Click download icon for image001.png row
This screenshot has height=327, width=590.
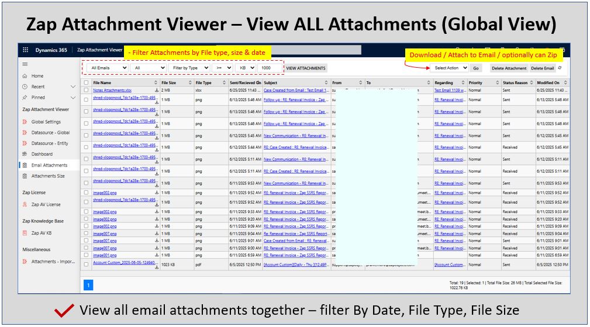tap(157, 255)
